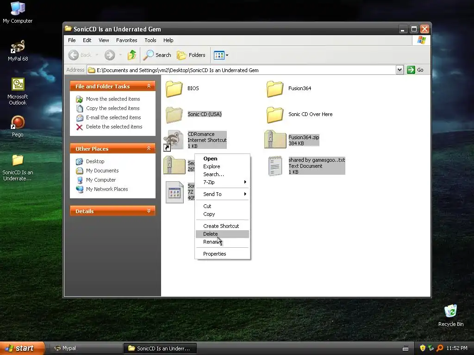Image resolution: width=474 pixels, height=355 pixels.
Task: Click the Start button
Action: click(x=22, y=349)
